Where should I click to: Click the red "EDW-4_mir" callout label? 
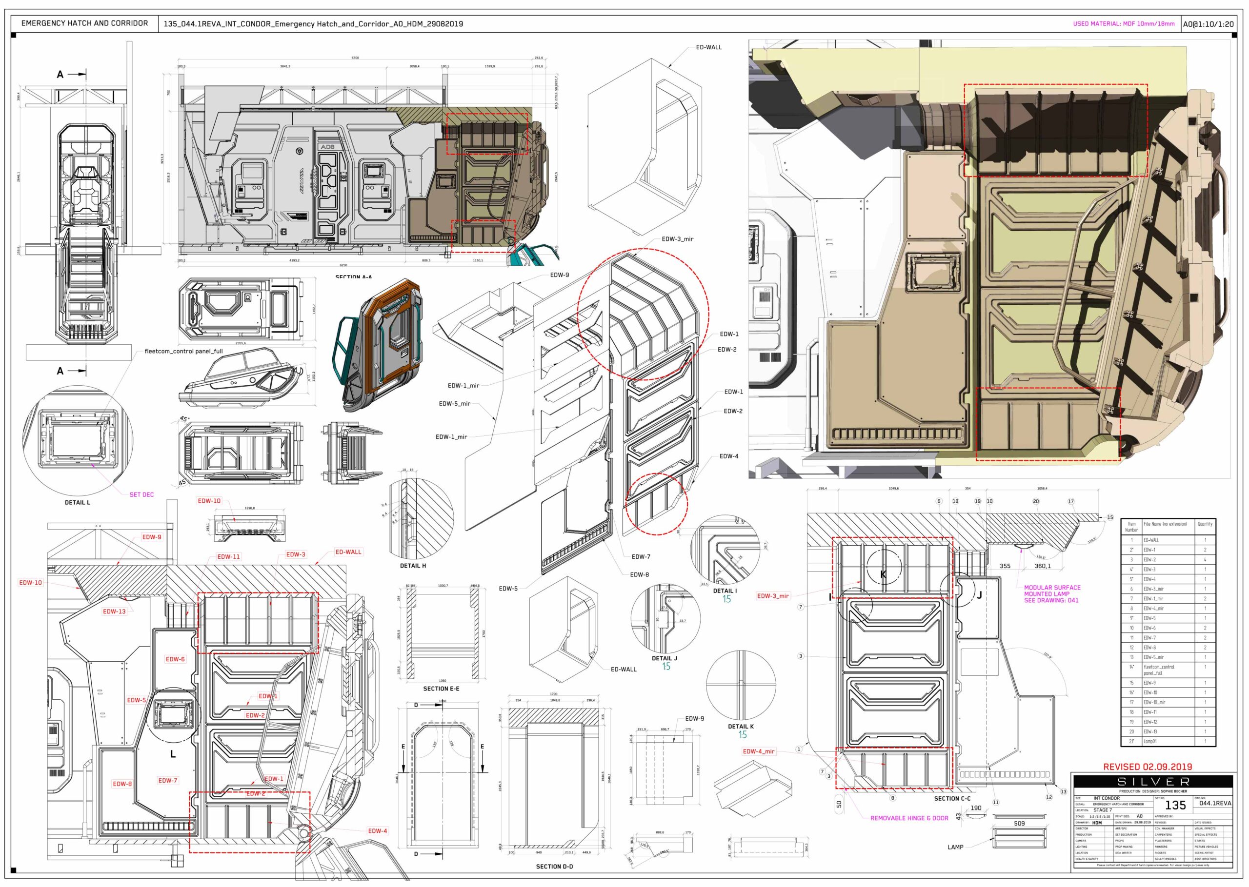(x=758, y=751)
